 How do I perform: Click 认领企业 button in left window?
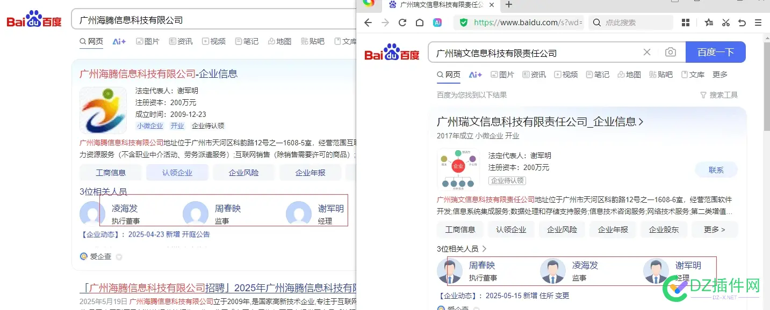point(177,173)
